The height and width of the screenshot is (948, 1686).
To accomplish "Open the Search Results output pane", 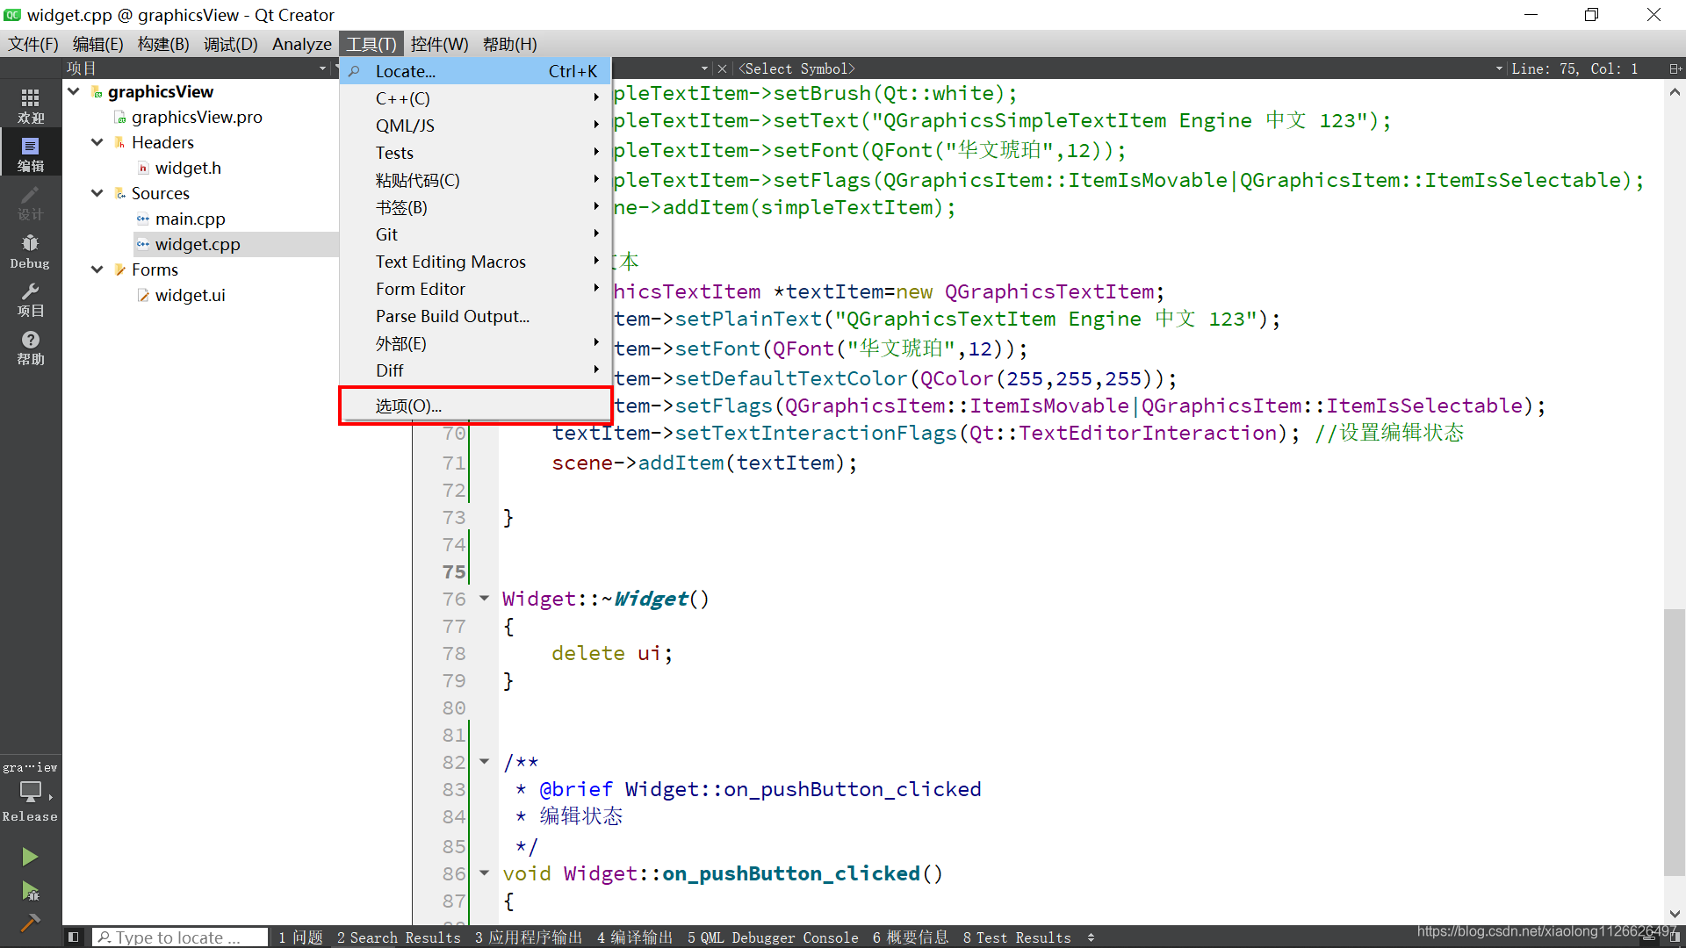I will (399, 937).
